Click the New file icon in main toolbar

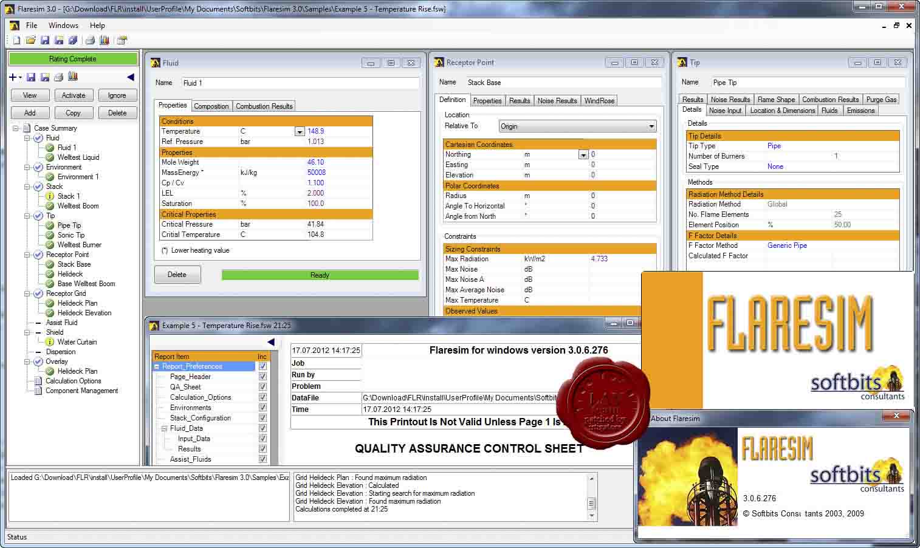click(x=16, y=40)
